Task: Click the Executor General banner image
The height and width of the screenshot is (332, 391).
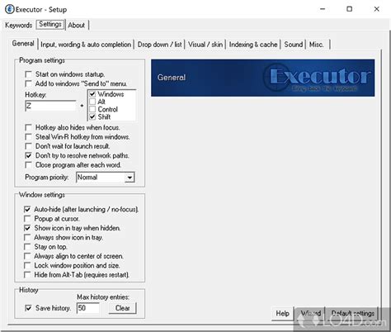Action: pyautogui.click(x=262, y=78)
